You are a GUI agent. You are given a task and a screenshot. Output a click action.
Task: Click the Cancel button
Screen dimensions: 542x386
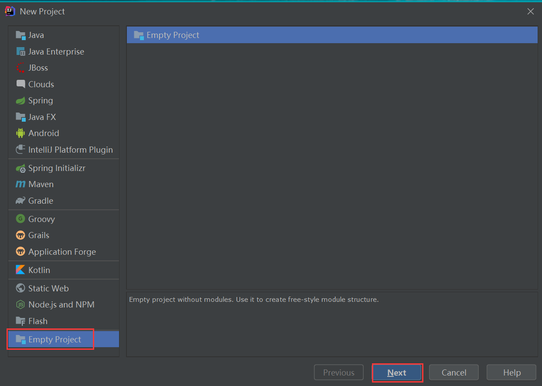click(454, 372)
